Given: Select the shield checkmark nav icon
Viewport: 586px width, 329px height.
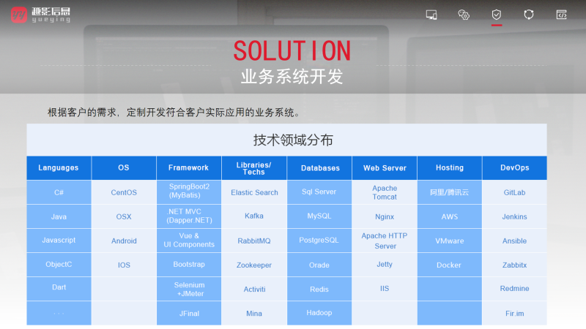Looking at the screenshot, I should click(x=497, y=15).
